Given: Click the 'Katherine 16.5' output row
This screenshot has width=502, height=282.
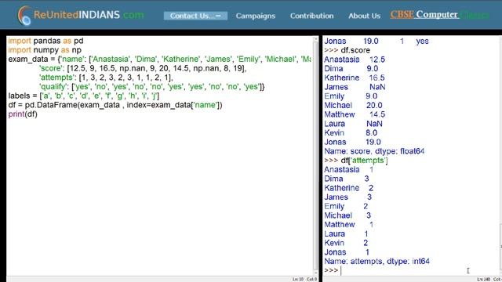Looking at the screenshot, I should [x=355, y=78].
